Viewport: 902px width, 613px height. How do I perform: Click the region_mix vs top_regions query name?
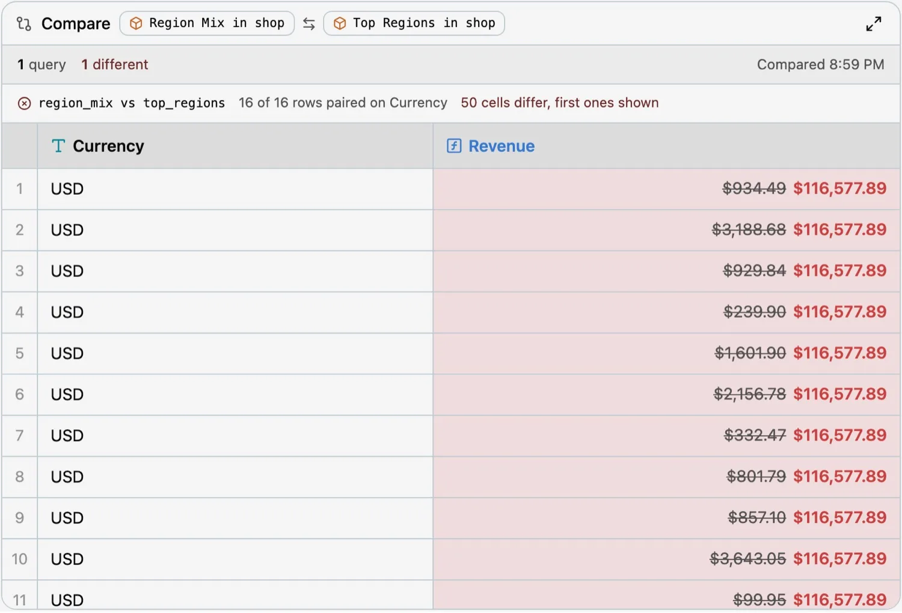(132, 103)
